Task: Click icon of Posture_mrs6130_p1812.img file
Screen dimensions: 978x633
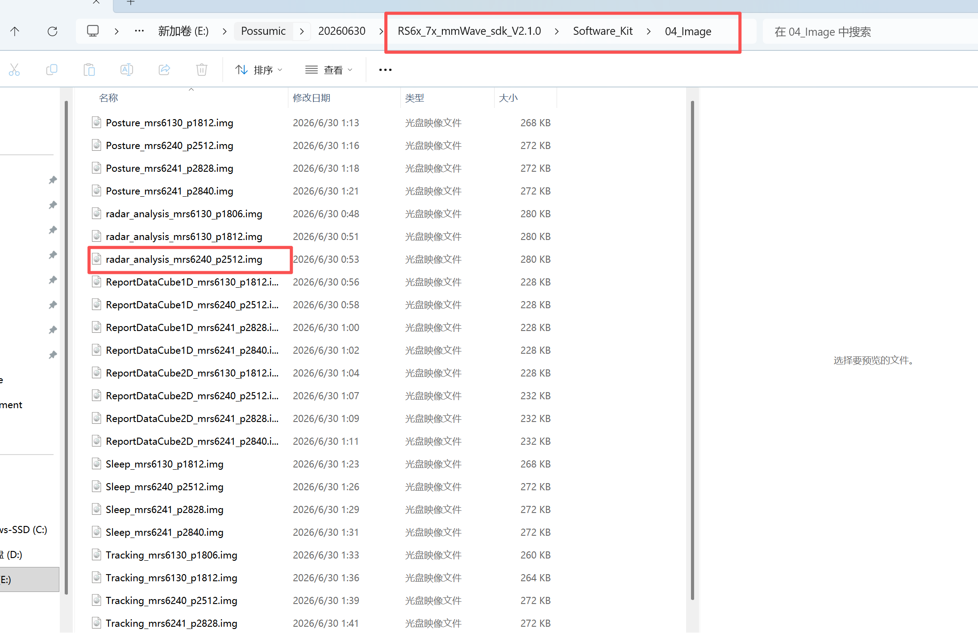Action: pyautogui.click(x=96, y=122)
